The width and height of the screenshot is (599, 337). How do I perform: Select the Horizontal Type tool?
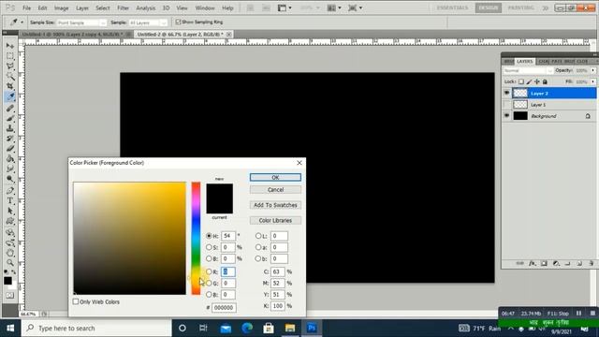pyautogui.click(x=10, y=200)
